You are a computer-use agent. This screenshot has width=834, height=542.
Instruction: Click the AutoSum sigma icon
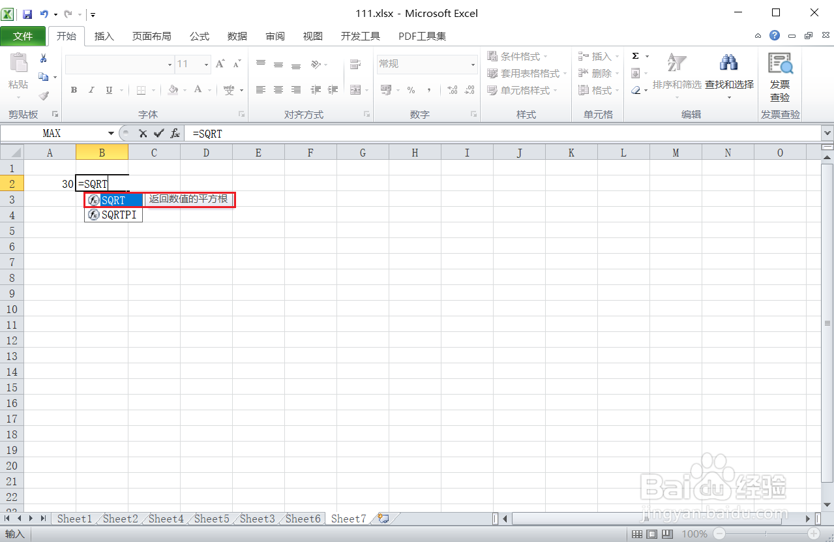click(x=635, y=56)
